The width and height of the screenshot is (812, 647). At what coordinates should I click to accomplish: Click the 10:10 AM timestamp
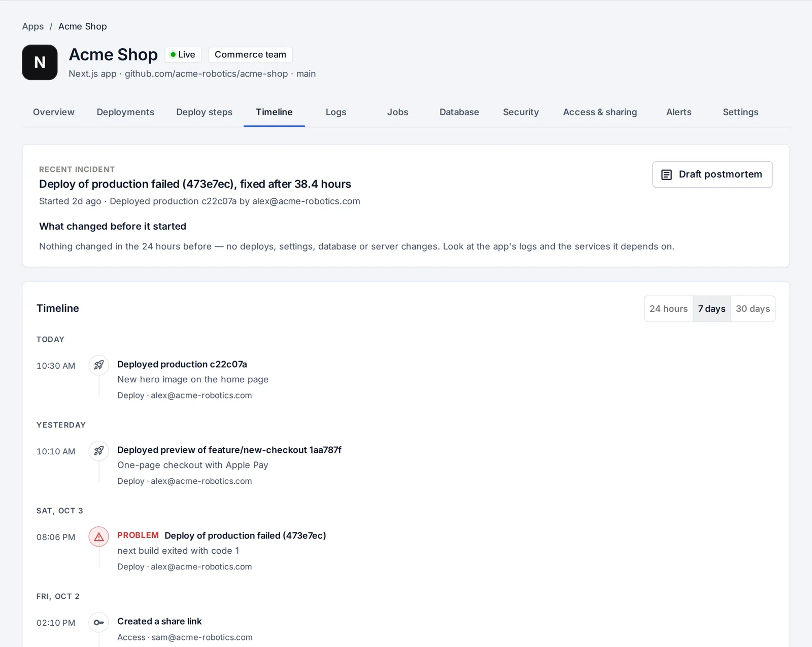click(56, 451)
